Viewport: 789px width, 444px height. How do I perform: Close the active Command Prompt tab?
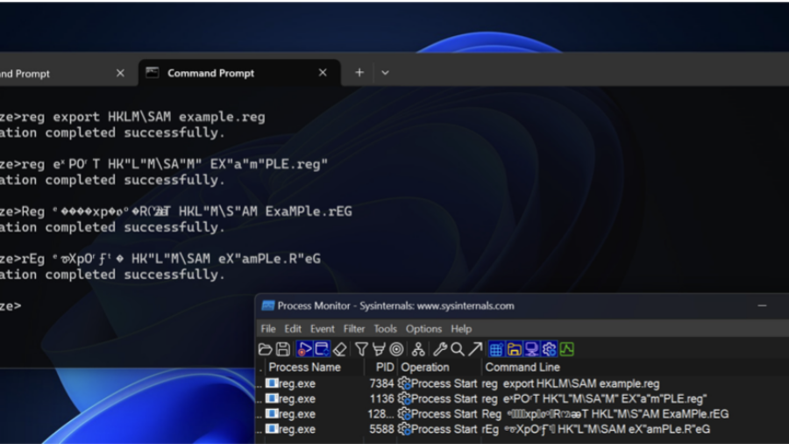[x=323, y=73]
